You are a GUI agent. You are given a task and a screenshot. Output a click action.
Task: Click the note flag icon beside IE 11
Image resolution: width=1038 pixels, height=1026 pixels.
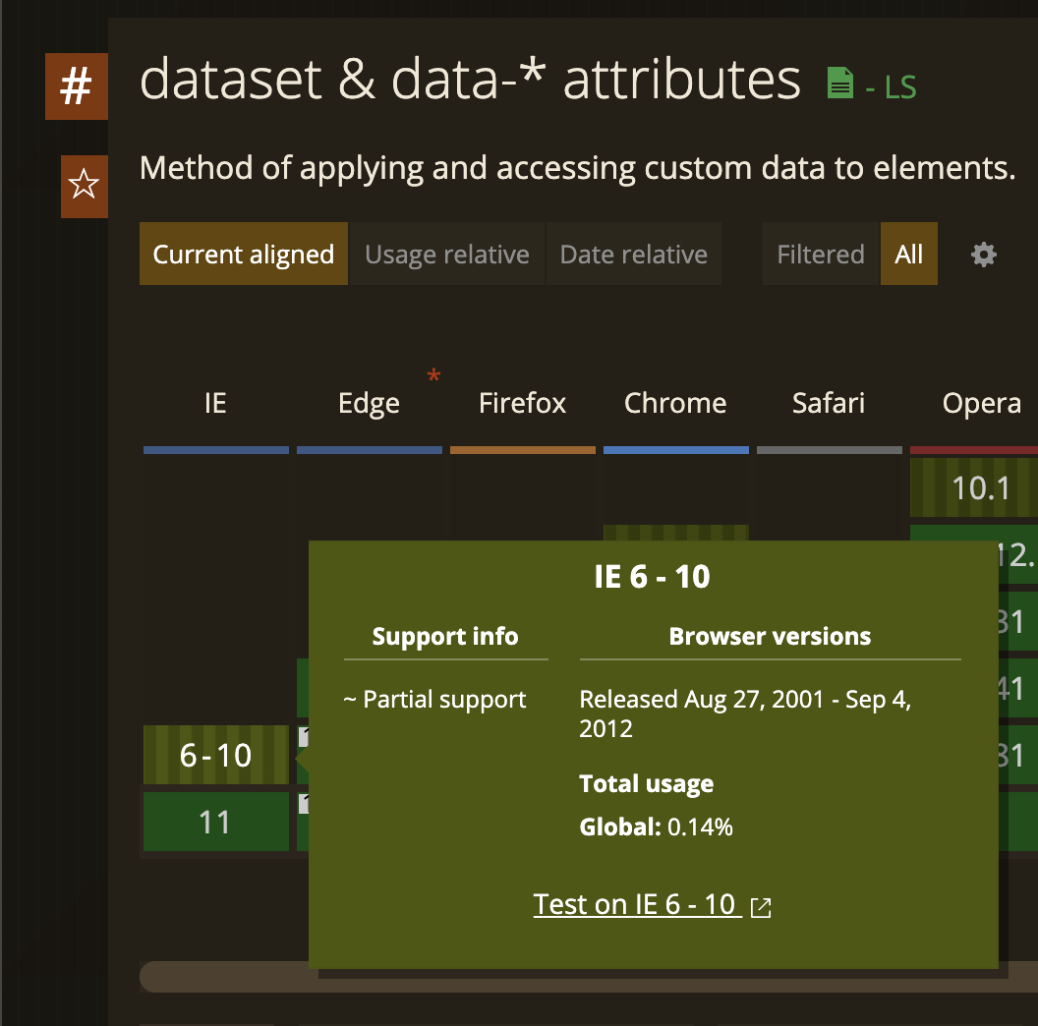[x=303, y=804]
